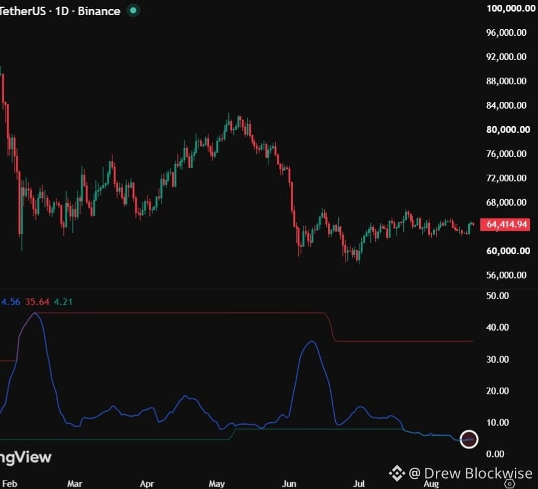Click the blue indicator value 4.56
Screen dimensions: 538x489
[x=10, y=302]
